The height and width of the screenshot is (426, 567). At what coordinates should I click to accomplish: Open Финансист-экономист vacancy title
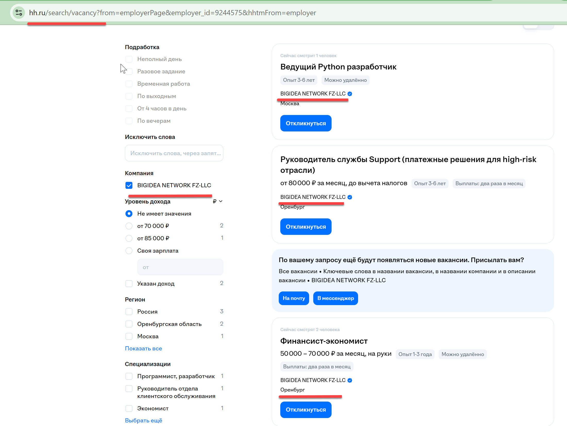pos(324,341)
